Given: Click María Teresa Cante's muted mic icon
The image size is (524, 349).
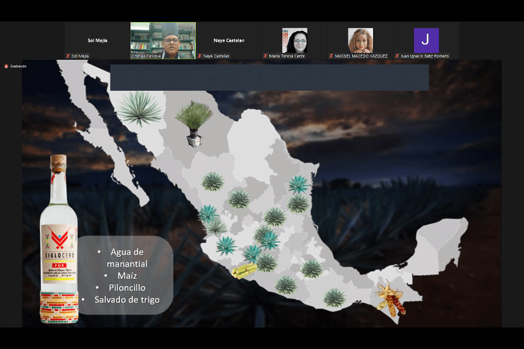Looking at the screenshot, I should point(266,56).
